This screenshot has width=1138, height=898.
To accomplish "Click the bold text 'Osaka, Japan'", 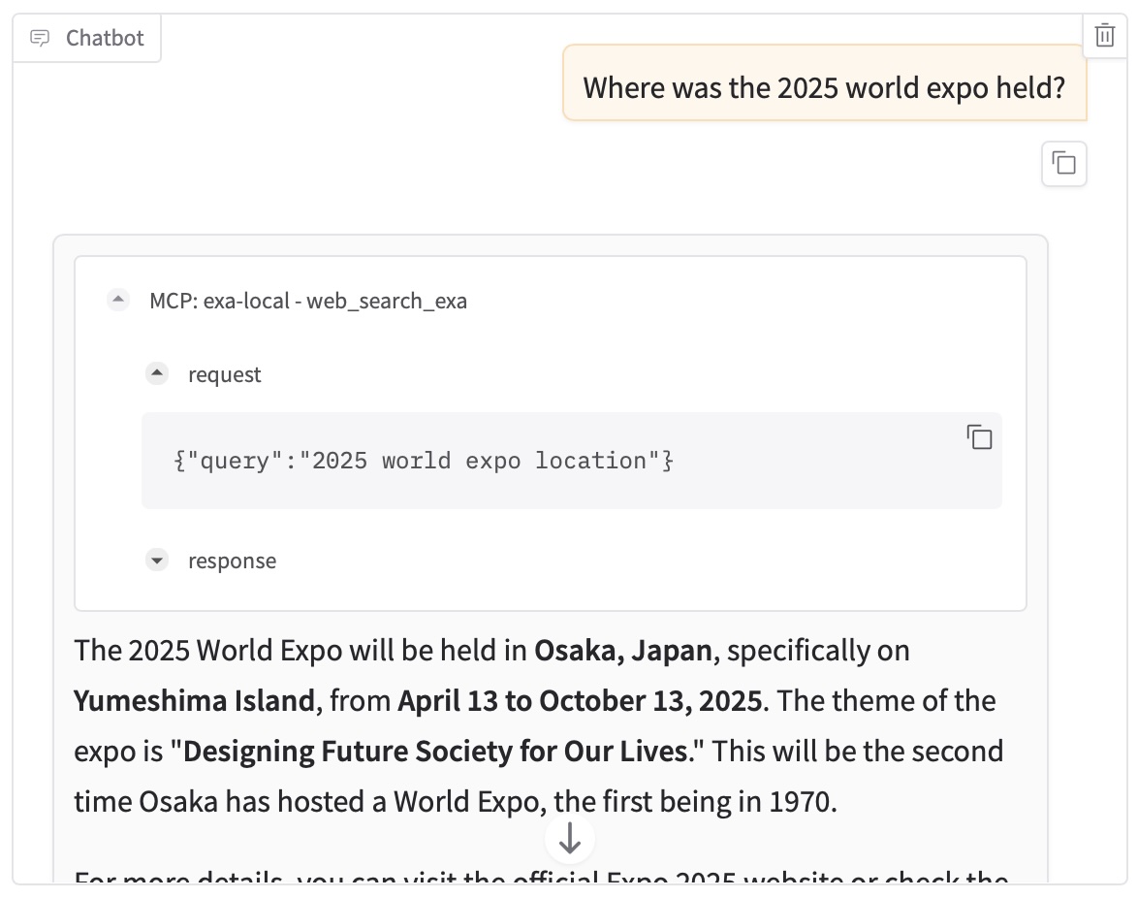I will pyautogui.click(x=623, y=651).
